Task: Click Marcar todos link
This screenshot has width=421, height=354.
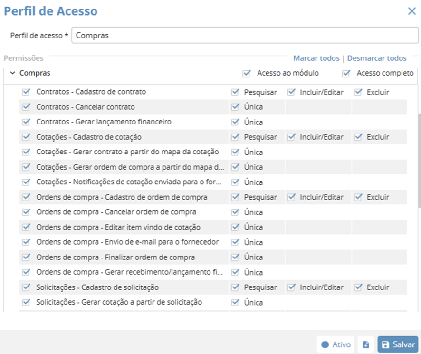Action: pos(316,58)
